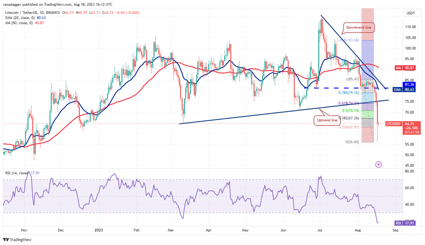Click the dashed-level 81.36 price label
This screenshot has height=245, width=425.
click(x=409, y=85)
